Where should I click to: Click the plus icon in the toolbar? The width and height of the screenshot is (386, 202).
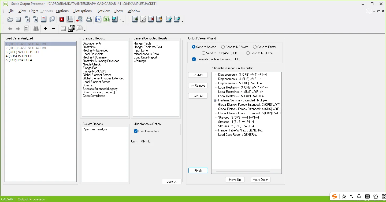tap(46, 28)
